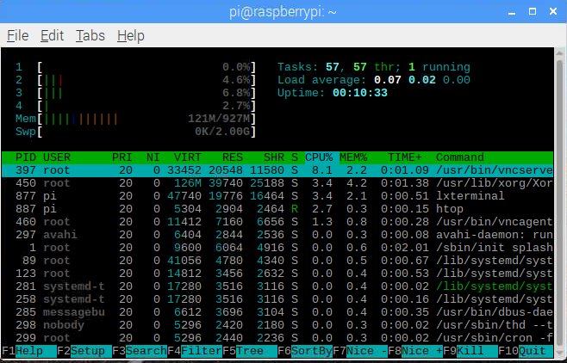
Task: Click F9 Kill in htop footer
Action: (470, 351)
